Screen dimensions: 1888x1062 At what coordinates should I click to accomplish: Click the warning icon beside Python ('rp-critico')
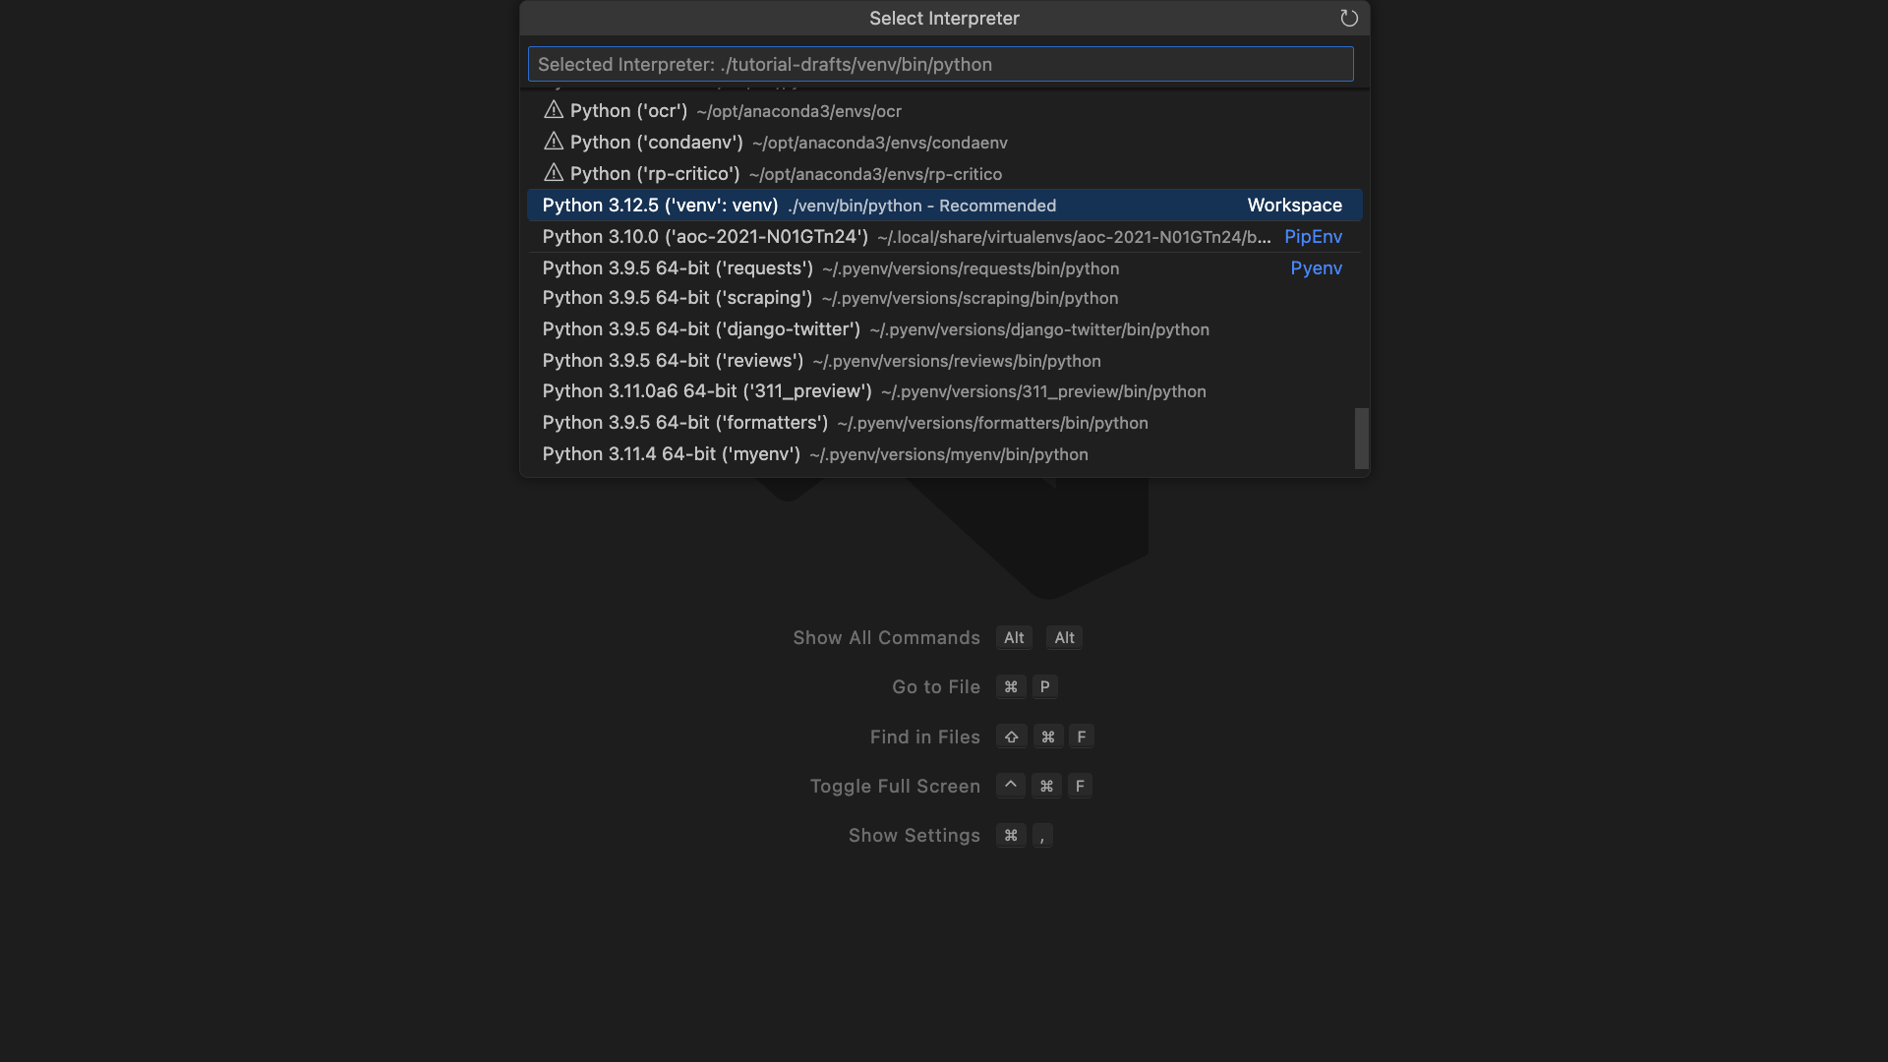coord(554,173)
